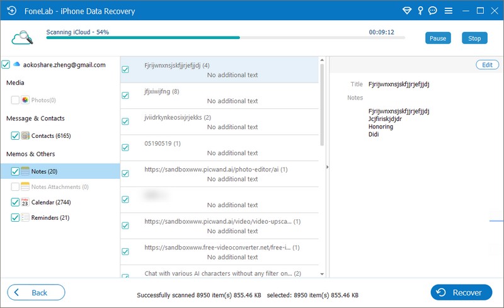The image size is (504, 308).
Task: Select Calendar (2744) category
Action: [51, 202]
